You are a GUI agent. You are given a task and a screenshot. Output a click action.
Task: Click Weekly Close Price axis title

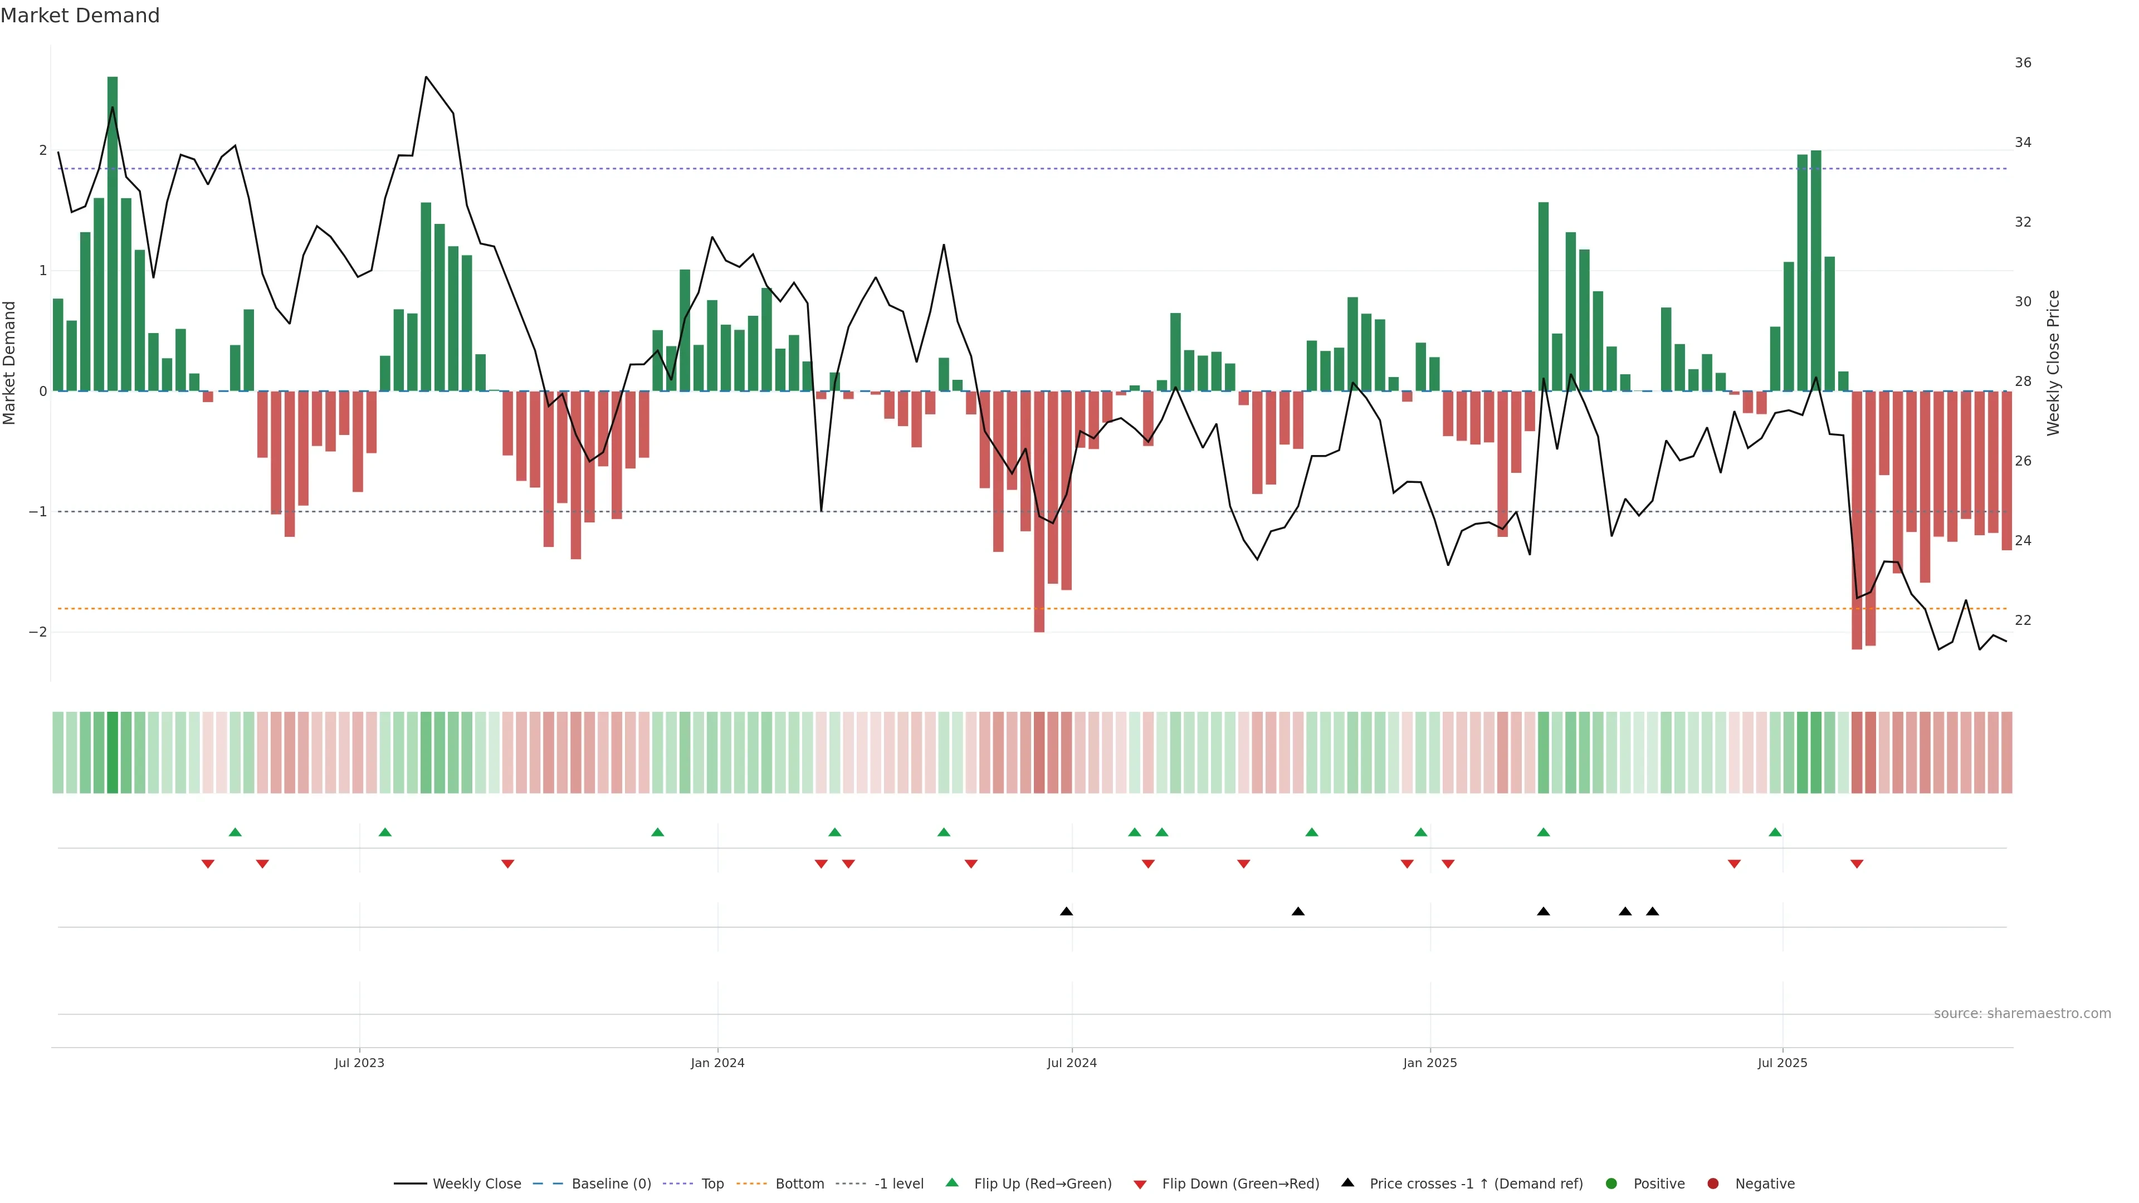pos(2053,363)
